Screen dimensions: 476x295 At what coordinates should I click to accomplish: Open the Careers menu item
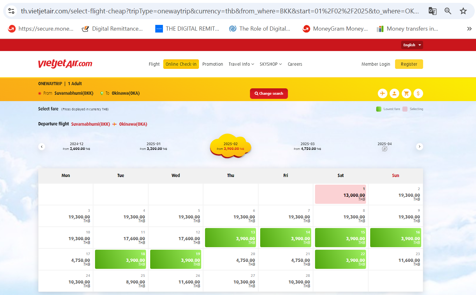click(x=295, y=64)
